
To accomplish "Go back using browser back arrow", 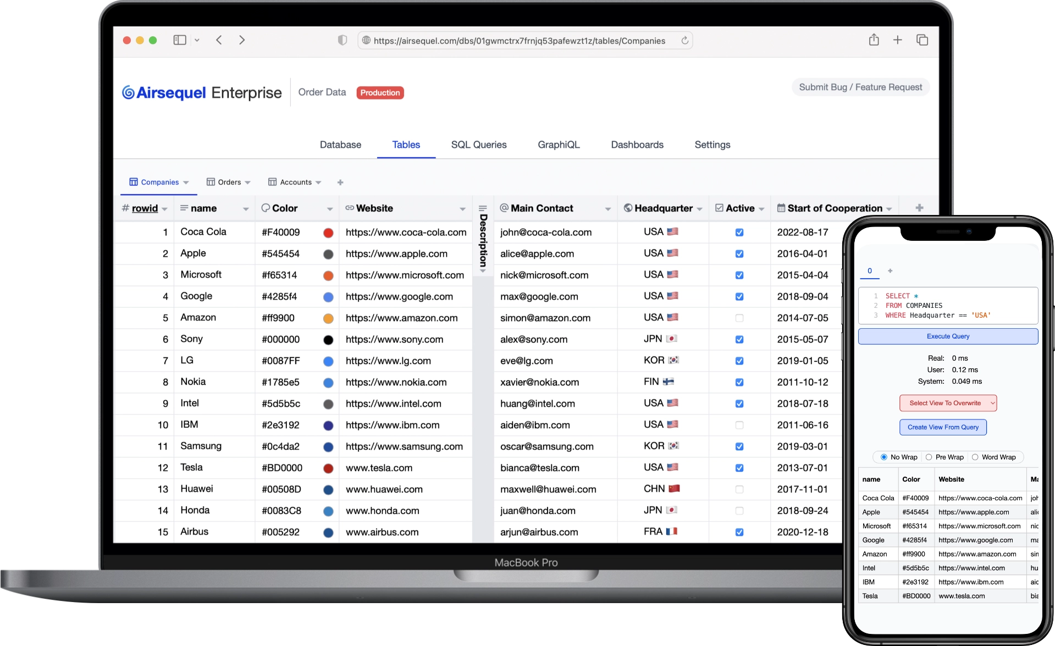I will pyautogui.click(x=219, y=40).
